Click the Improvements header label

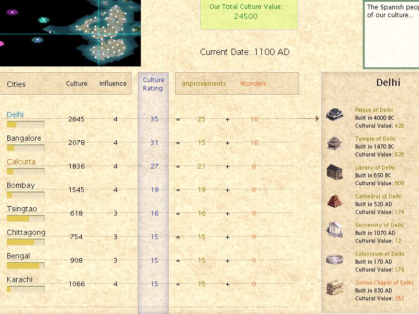(x=204, y=84)
